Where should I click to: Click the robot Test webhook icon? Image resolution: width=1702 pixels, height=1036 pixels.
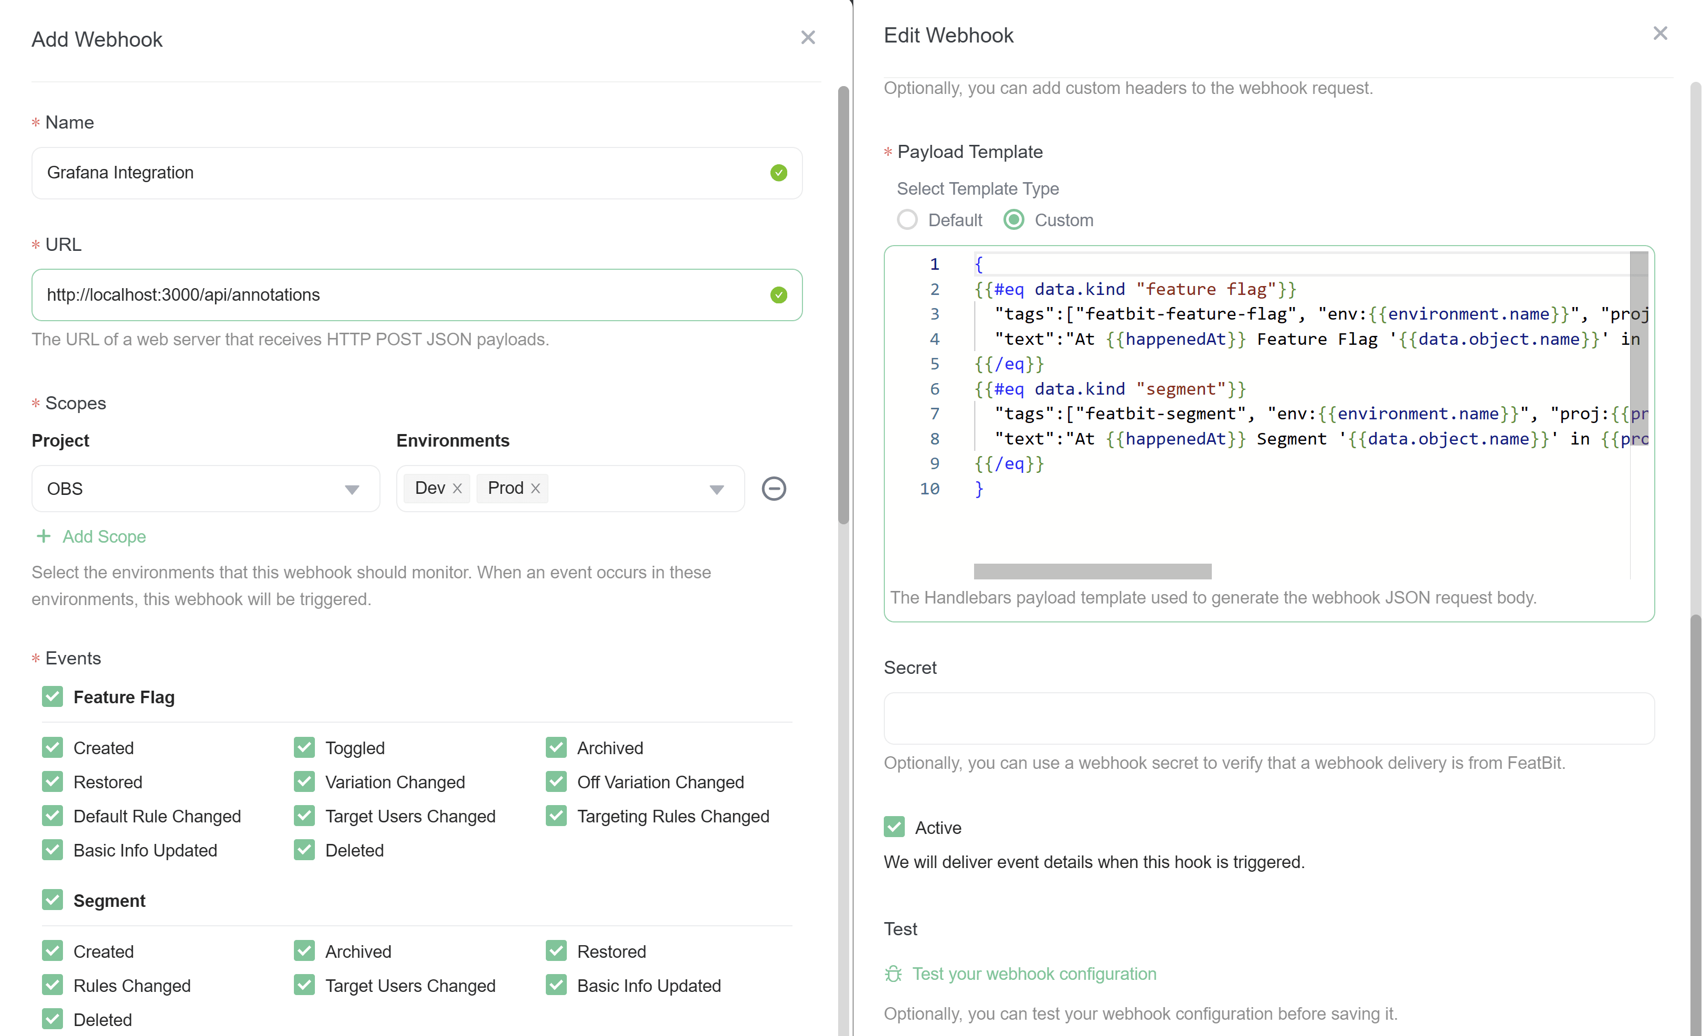(894, 973)
